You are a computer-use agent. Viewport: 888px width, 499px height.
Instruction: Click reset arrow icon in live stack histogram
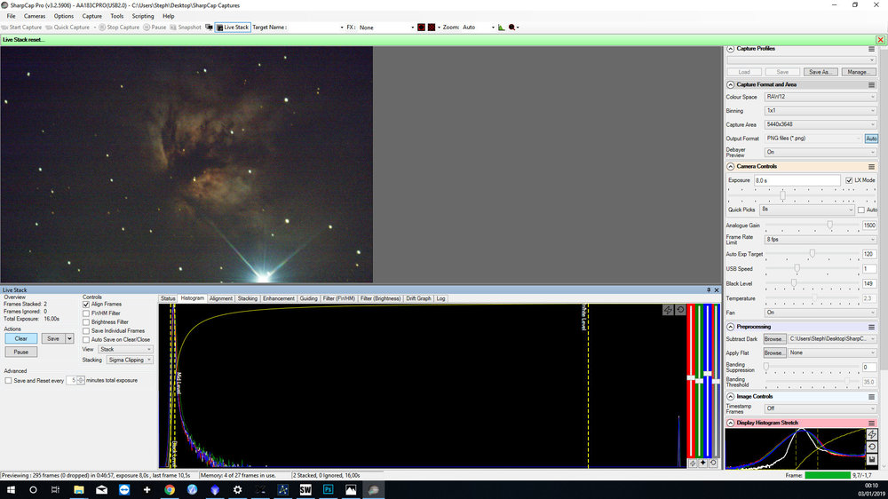coord(680,310)
